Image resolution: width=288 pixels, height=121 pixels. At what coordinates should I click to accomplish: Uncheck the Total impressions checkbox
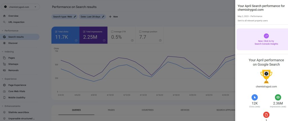(84, 32)
